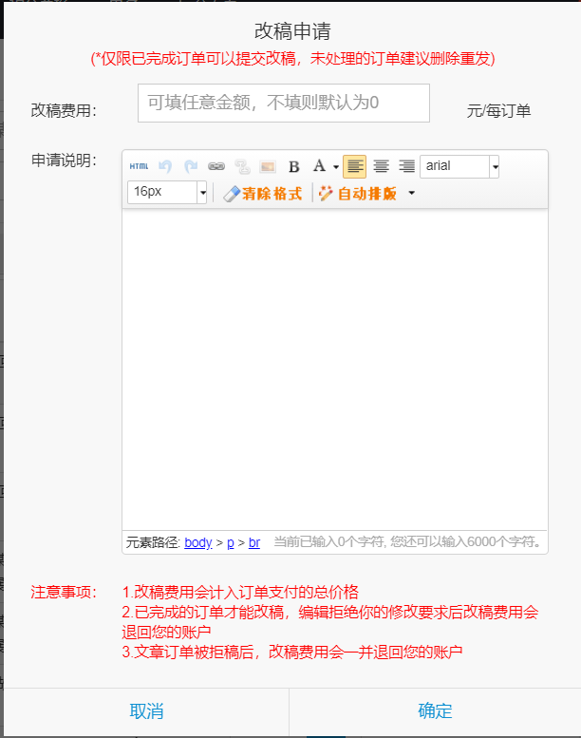Toggle HTML source view
Viewport: 581px width, 738px height.
pos(139,166)
